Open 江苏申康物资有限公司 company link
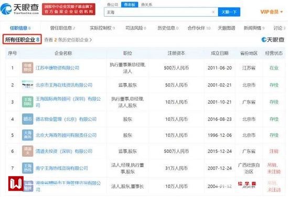The width and height of the screenshot is (288, 197). point(57,68)
